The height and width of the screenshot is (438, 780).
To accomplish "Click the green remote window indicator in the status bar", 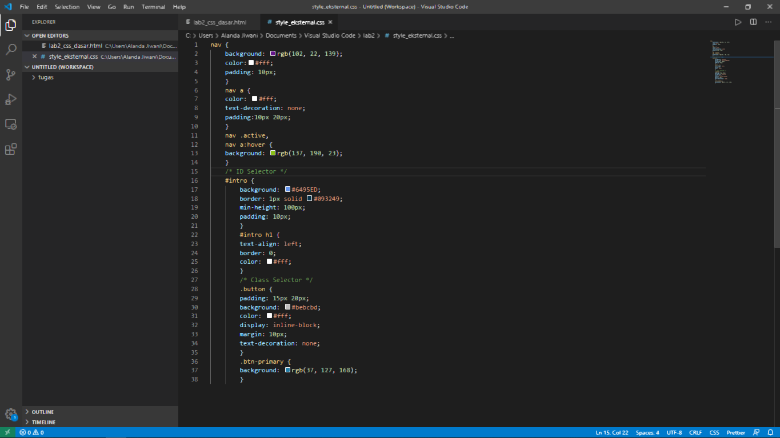I will 7,432.
